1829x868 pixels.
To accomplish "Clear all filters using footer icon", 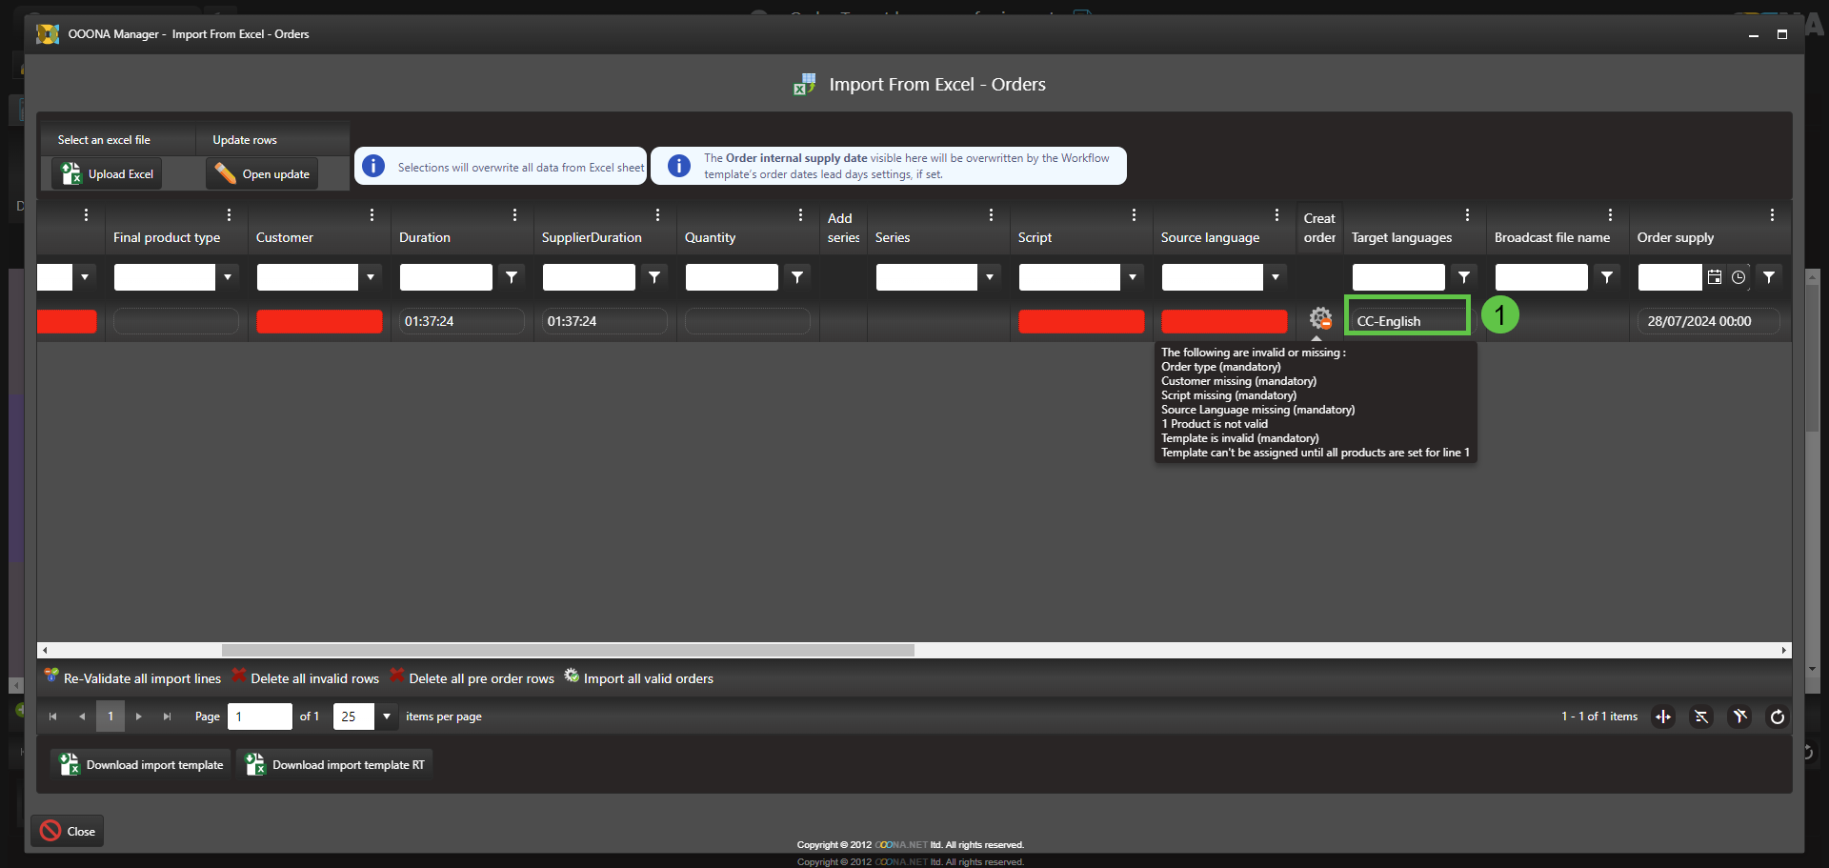I will [x=1739, y=717].
